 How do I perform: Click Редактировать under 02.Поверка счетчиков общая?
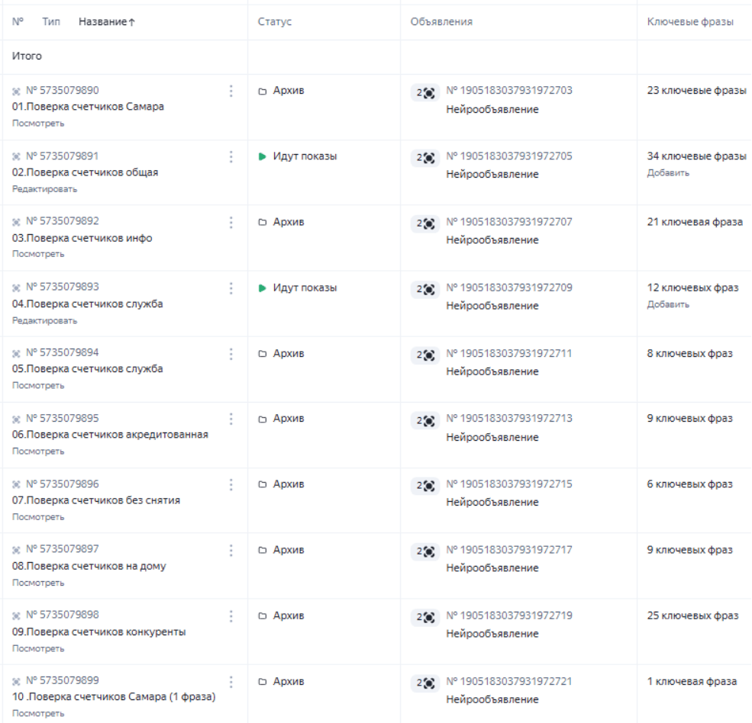[44, 189]
